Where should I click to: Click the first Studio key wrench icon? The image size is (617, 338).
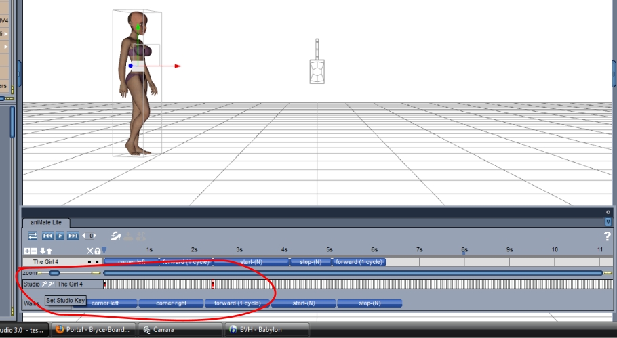click(x=45, y=284)
